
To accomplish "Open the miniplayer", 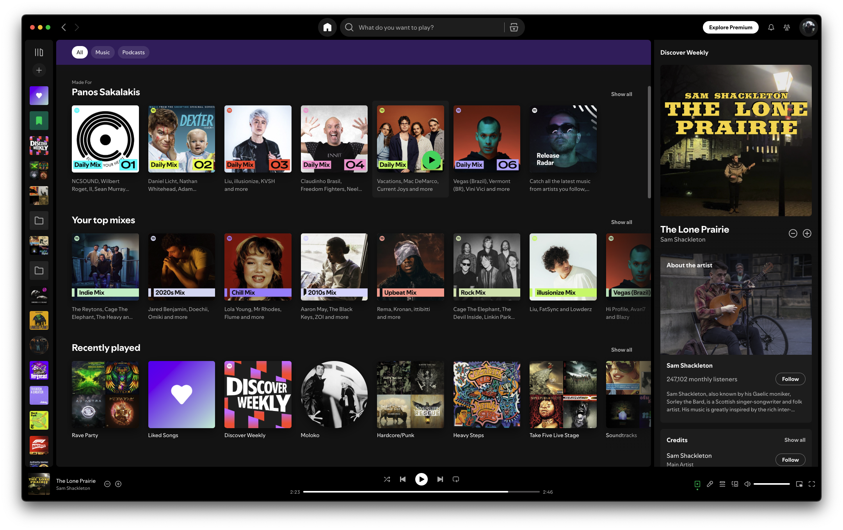I will (799, 484).
